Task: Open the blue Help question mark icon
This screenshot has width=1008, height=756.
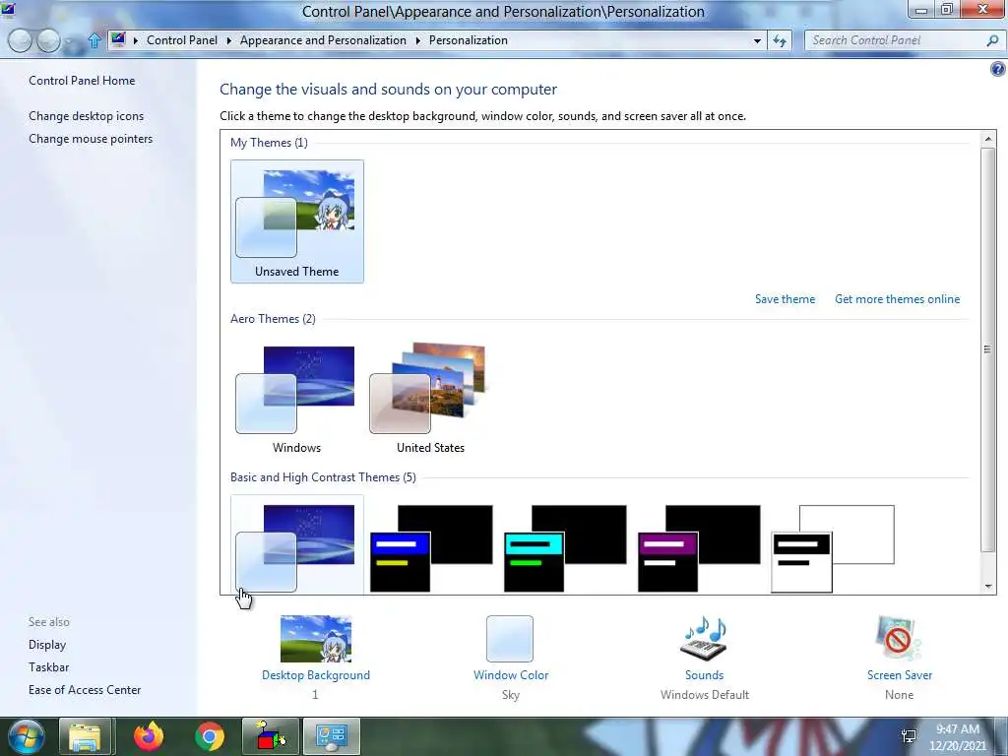Action: [x=998, y=70]
